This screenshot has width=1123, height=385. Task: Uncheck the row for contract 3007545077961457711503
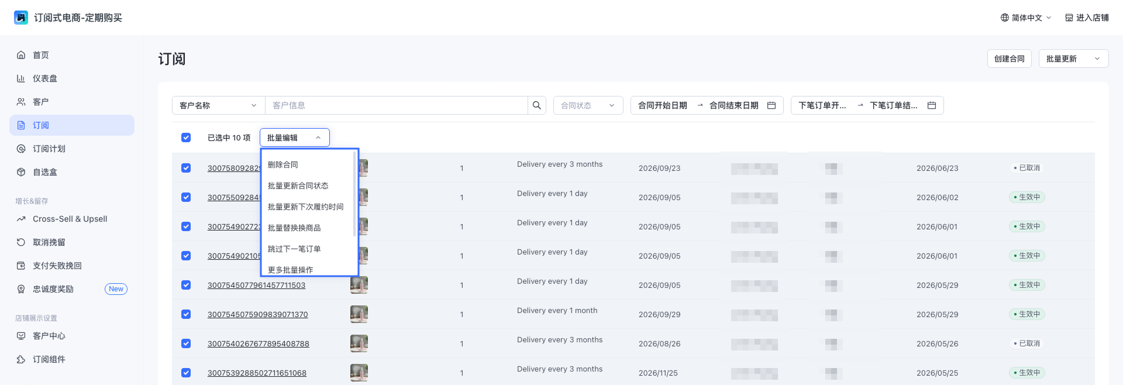[x=186, y=285]
